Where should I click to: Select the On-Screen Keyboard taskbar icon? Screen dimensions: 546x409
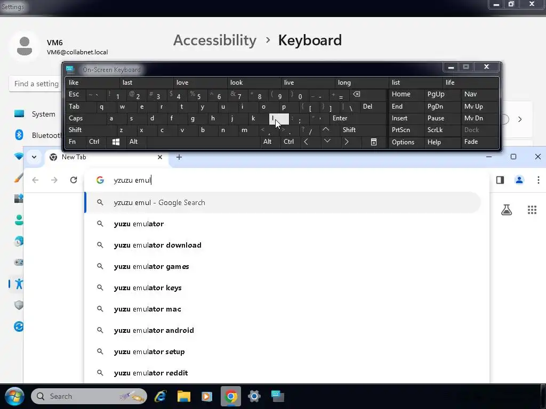coord(277,396)
